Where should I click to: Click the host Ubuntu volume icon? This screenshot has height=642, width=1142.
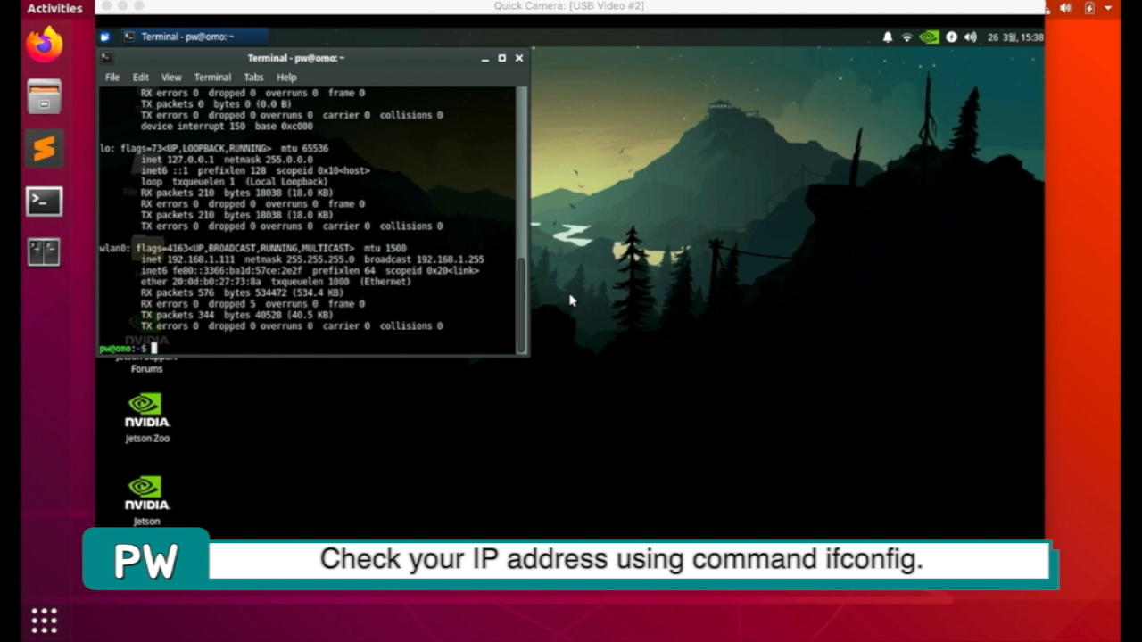pyautogui.click(x=1065, y=8)
